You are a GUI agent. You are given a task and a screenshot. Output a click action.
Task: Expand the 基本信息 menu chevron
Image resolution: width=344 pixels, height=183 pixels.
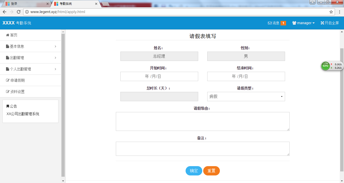tap(55, 46)
